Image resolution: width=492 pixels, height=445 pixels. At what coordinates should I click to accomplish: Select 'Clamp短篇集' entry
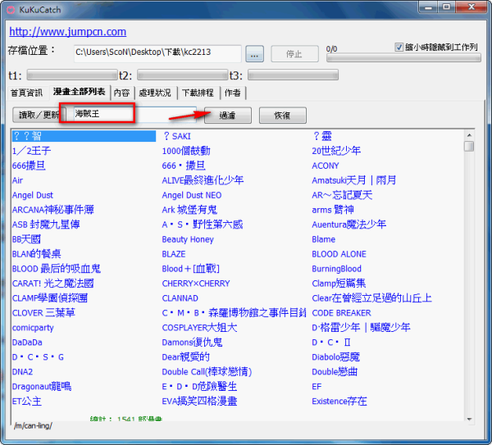tap(339, 284)
